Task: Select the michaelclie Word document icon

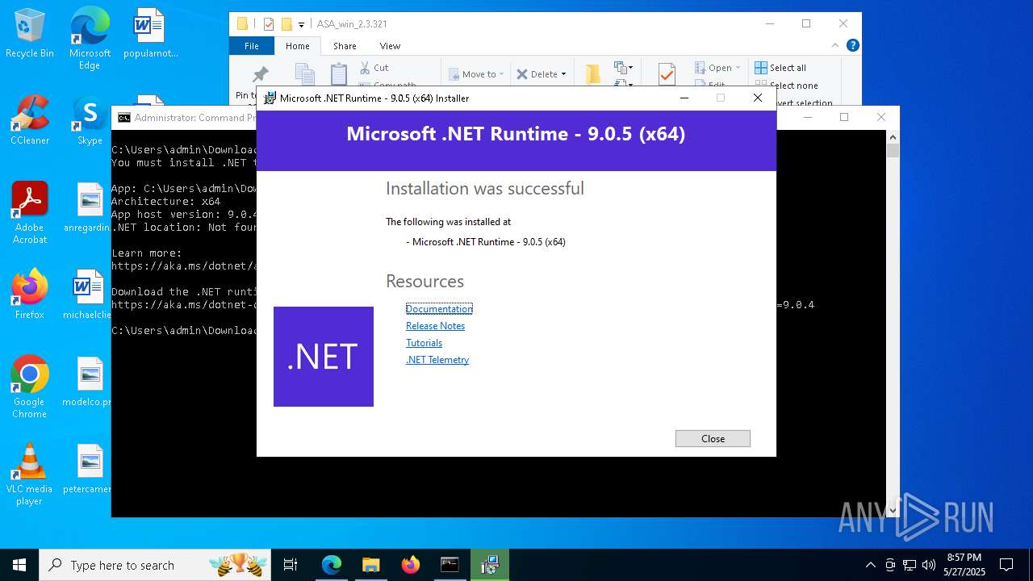Action: click(x=87, y=295)
